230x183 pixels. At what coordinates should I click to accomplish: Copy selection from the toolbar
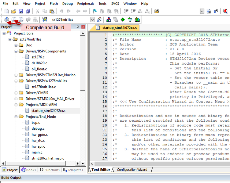coord(45,11)
